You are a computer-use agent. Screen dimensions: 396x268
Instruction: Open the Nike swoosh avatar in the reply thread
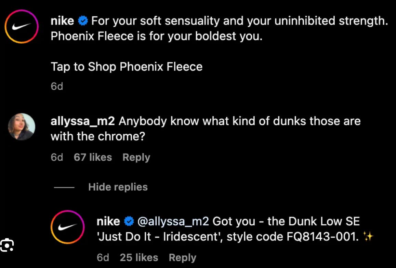[x=68, y=227]
